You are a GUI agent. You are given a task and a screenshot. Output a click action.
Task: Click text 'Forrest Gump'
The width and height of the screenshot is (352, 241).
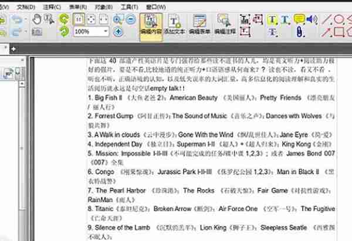[114, 116]
